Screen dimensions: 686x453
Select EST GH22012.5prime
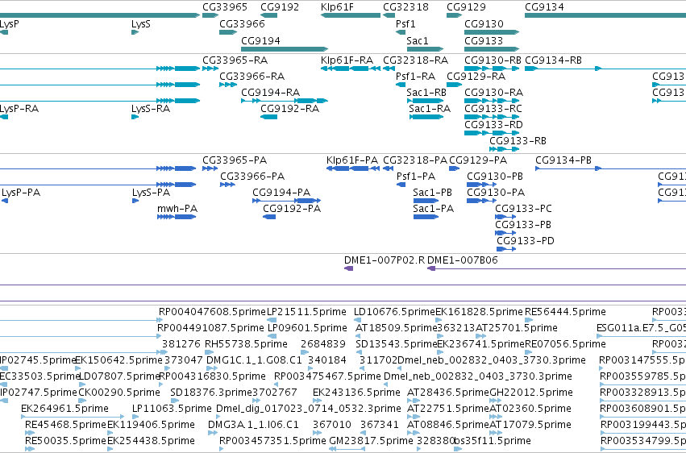pyautogui.click(x=530, y=393)
